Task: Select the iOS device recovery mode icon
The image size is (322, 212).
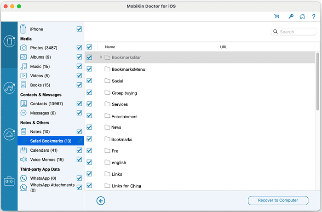Action: [x=9, y=41]
